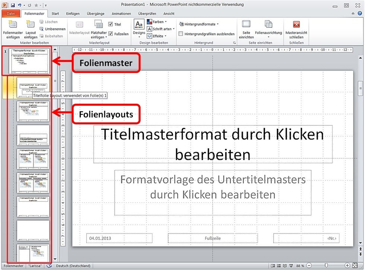
Task: Click the zoom slider handle
Action: coord(326,266)
